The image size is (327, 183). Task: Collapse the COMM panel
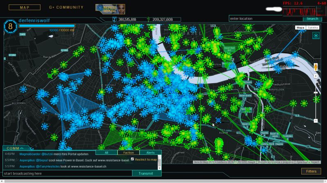15,148
